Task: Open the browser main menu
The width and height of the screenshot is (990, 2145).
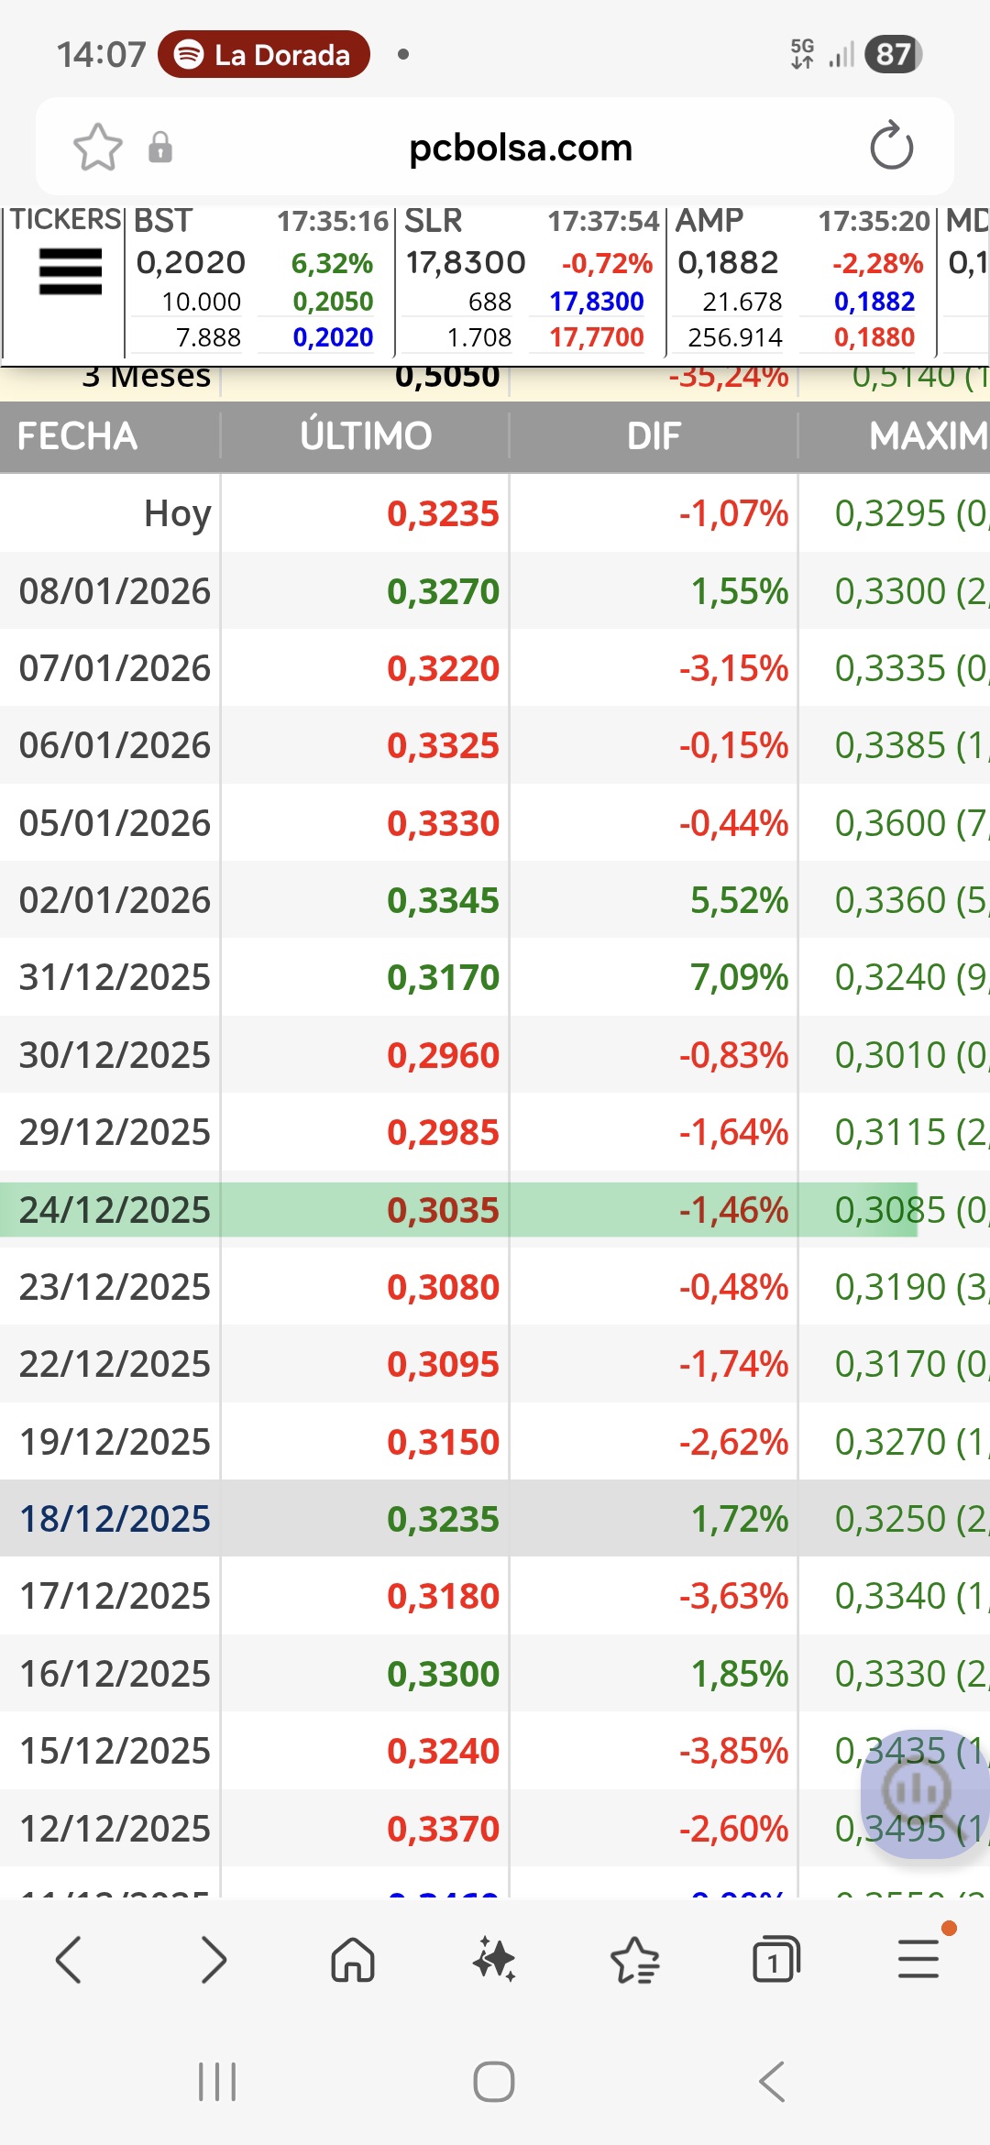Action: (918, 1960)
